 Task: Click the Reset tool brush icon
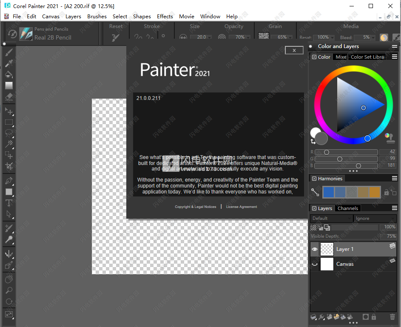(116, 37)
